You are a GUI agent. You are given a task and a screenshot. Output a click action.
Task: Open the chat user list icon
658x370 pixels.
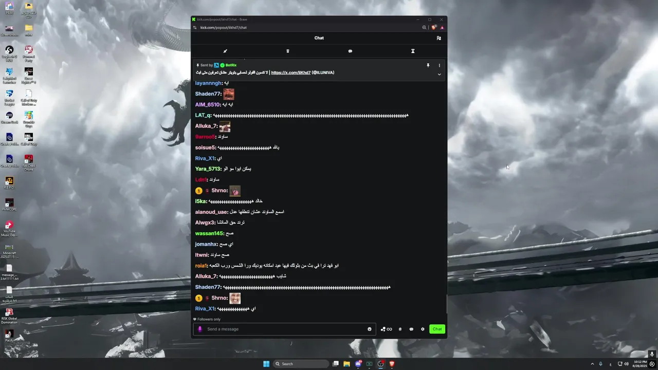coord(438,38)
